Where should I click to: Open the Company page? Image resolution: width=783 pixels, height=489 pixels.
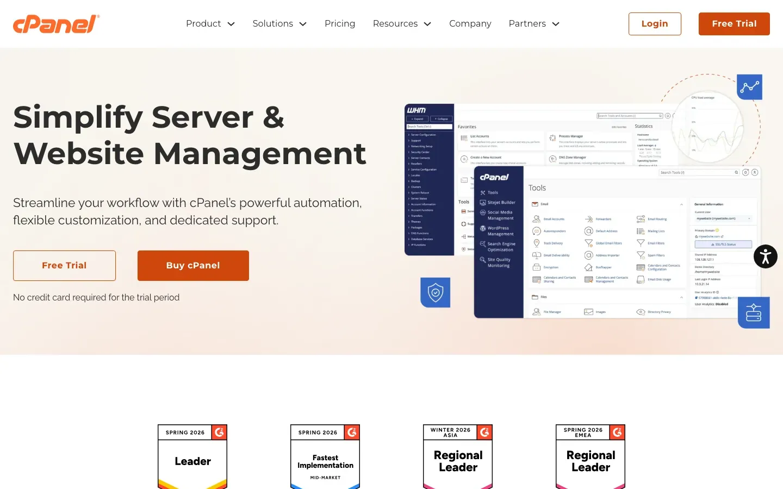pos(470,24)
